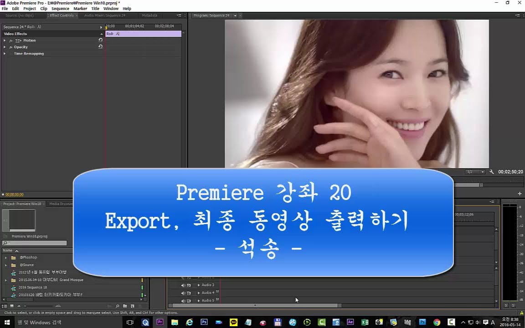Click the timeline horizontal zoom scrollbar

[255, 306]
